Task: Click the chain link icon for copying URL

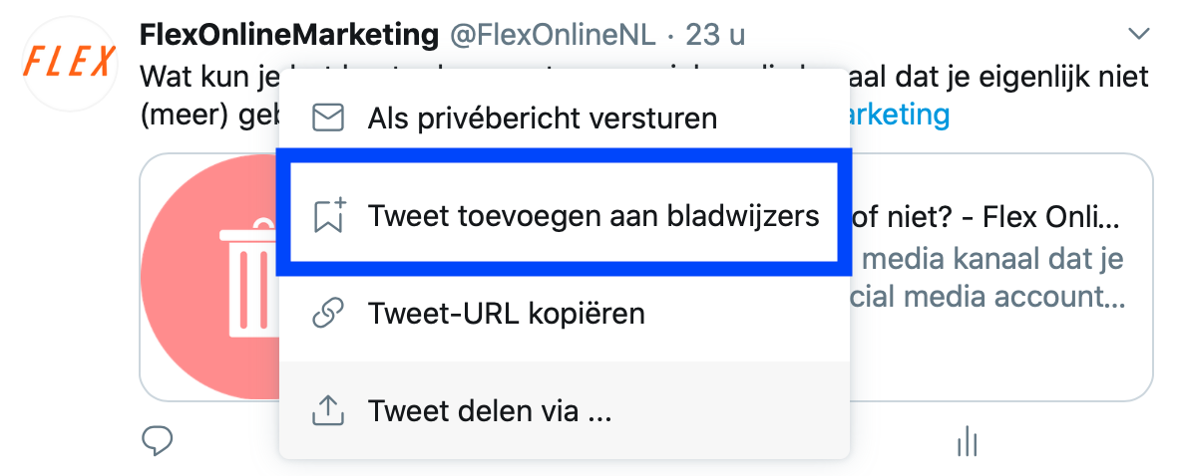Action: [x=327, y=313]
